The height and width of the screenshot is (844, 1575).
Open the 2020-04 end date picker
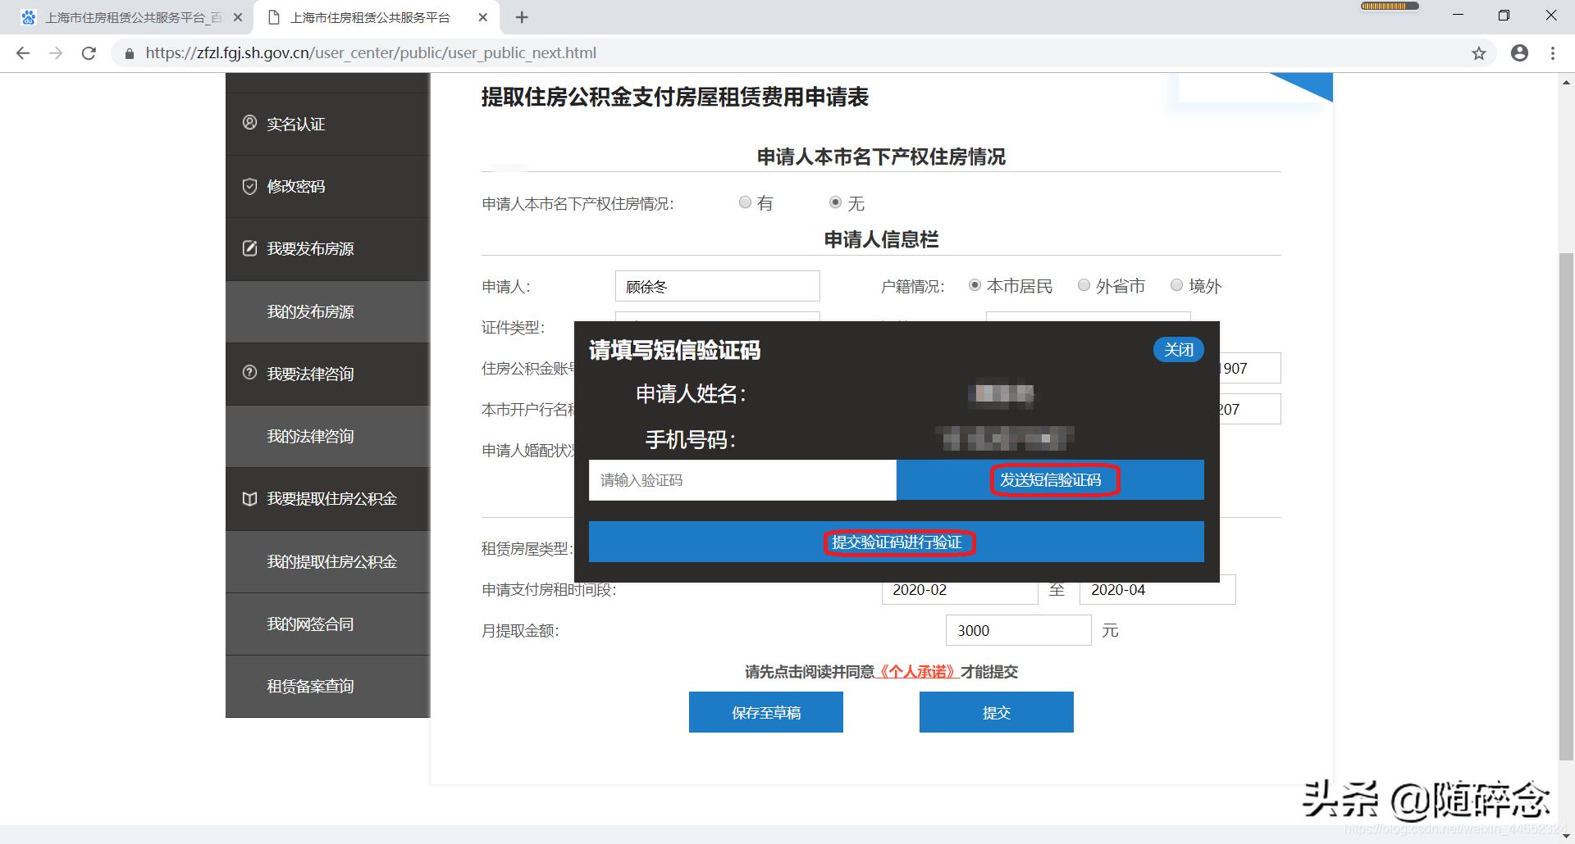click(x=1157, y=589)
